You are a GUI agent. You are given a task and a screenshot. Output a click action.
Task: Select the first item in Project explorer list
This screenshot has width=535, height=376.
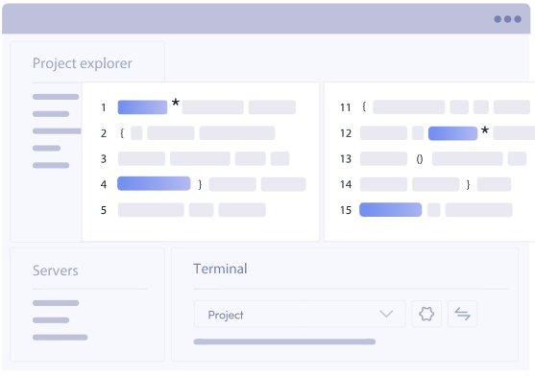(x=56, y=97)
